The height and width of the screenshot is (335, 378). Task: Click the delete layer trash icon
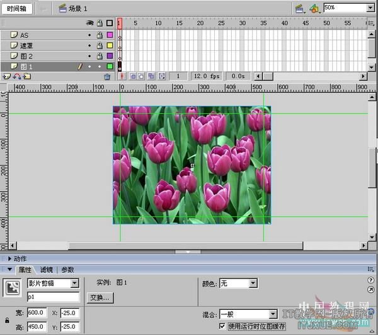coord(107,76)
